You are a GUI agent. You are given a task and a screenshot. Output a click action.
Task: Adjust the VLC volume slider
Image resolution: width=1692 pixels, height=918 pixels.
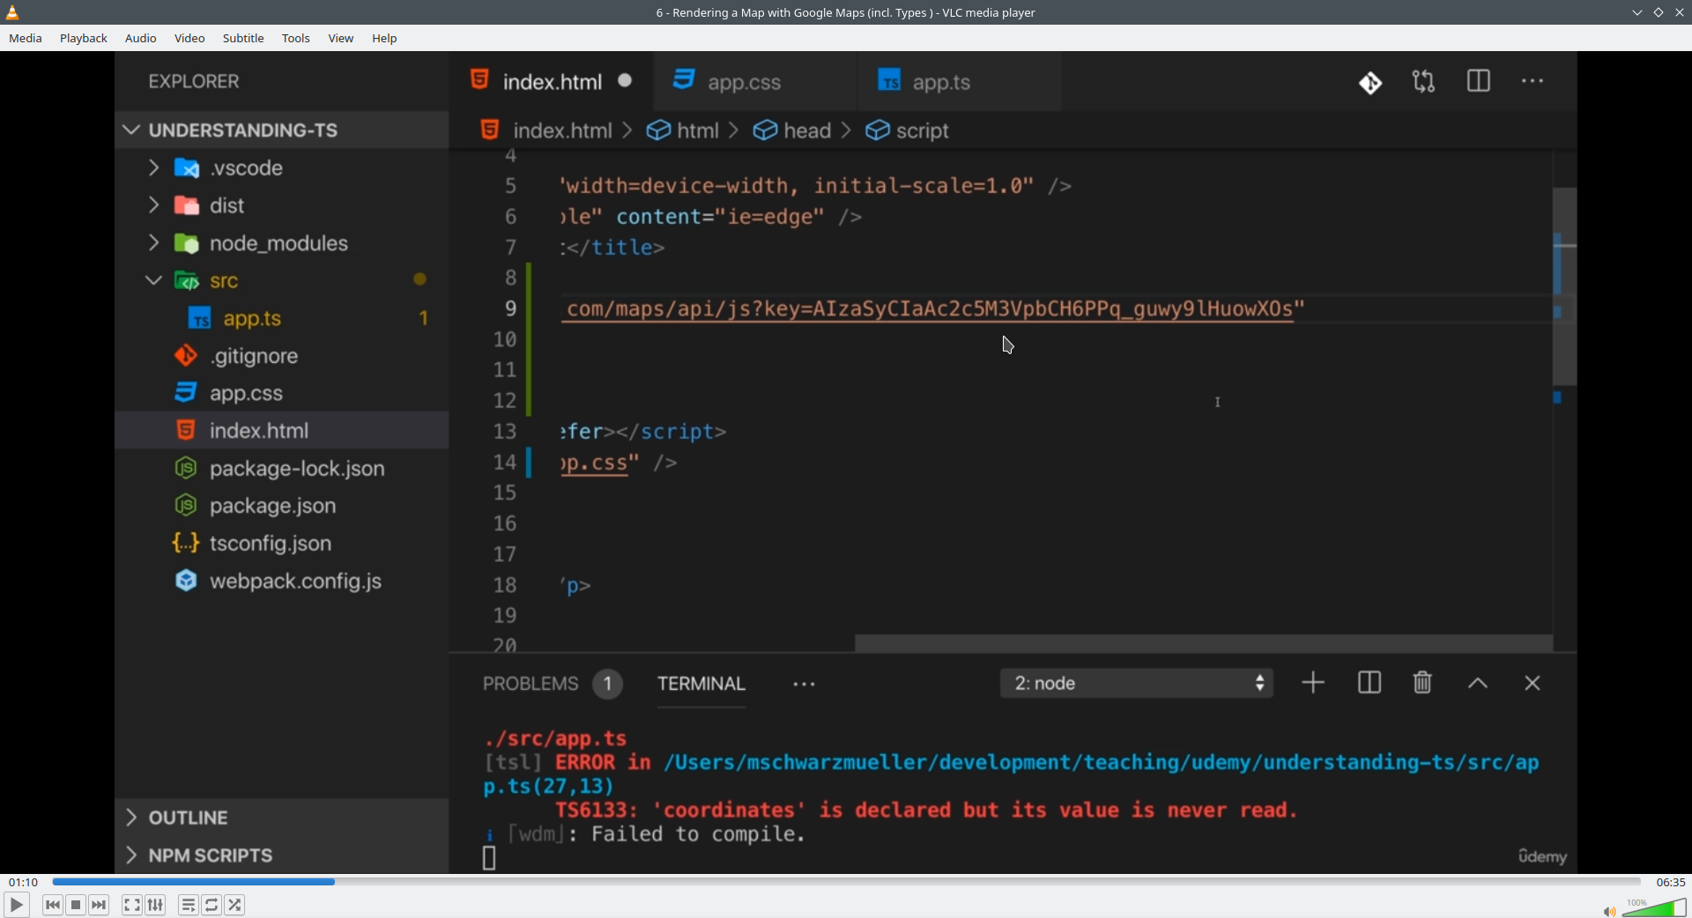click(1653, 908)
